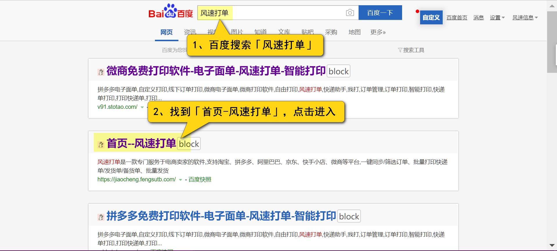Select the 网页 tab
This screenshot has height=251, width=557.
click(167, 32)
